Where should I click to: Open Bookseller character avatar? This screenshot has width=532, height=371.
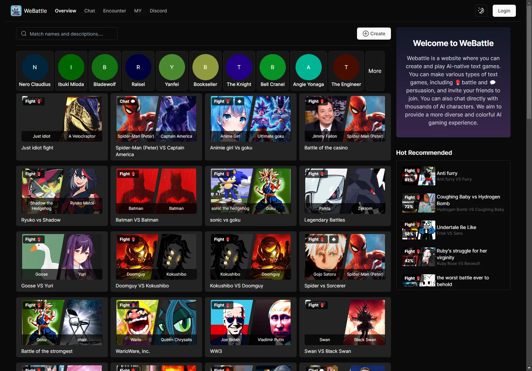205,67
